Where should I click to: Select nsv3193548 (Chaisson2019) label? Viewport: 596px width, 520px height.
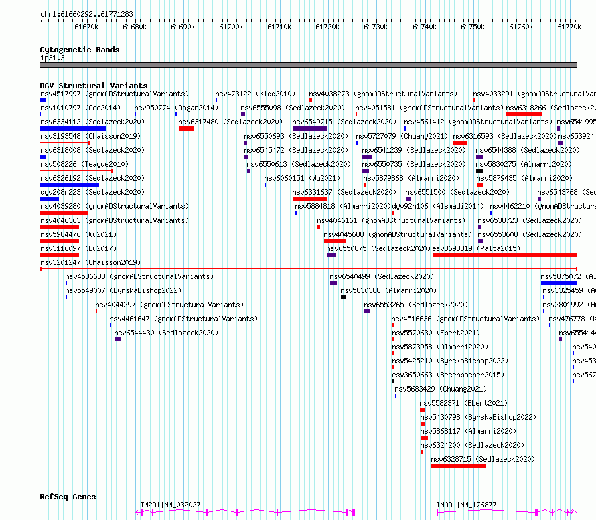coord(90,136)
